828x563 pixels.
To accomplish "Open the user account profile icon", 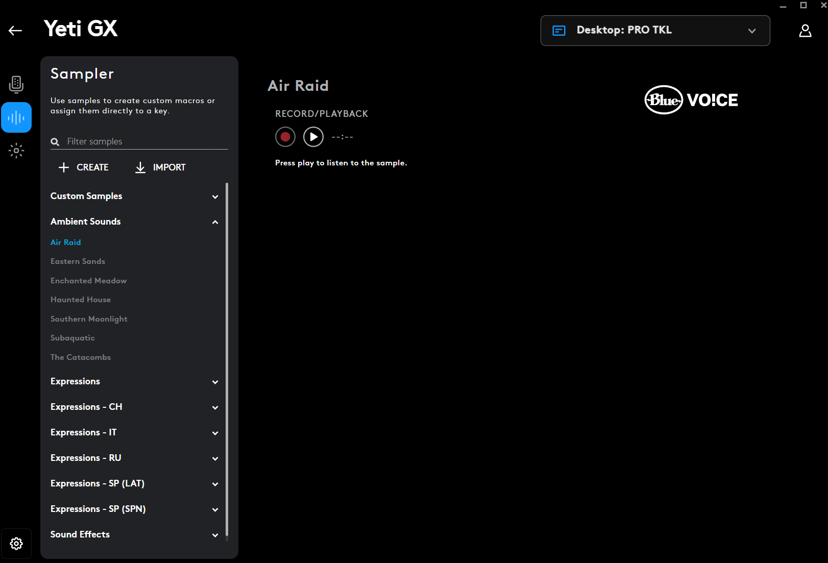I will coord(805,31).
